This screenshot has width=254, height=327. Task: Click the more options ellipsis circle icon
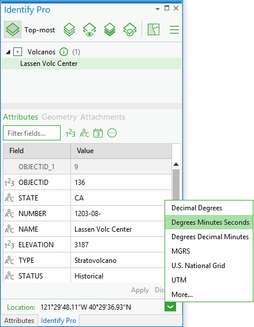click(112, 133)
